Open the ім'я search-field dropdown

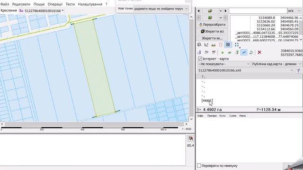pyautogui.click(x=294, y=11)
